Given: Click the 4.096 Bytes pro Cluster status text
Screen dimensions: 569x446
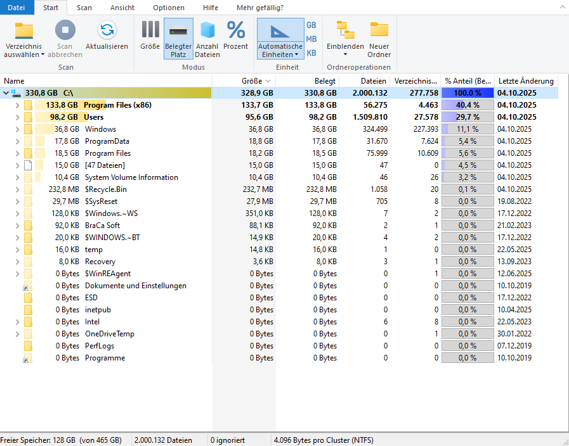Looking at the screenshot, I should click(x=324, y=440).
